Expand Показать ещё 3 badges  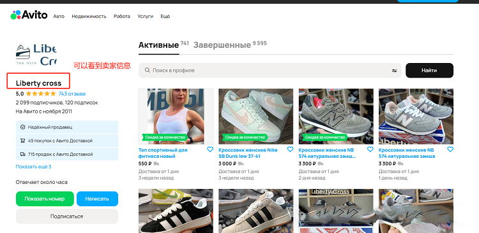[x=33, y=167]
